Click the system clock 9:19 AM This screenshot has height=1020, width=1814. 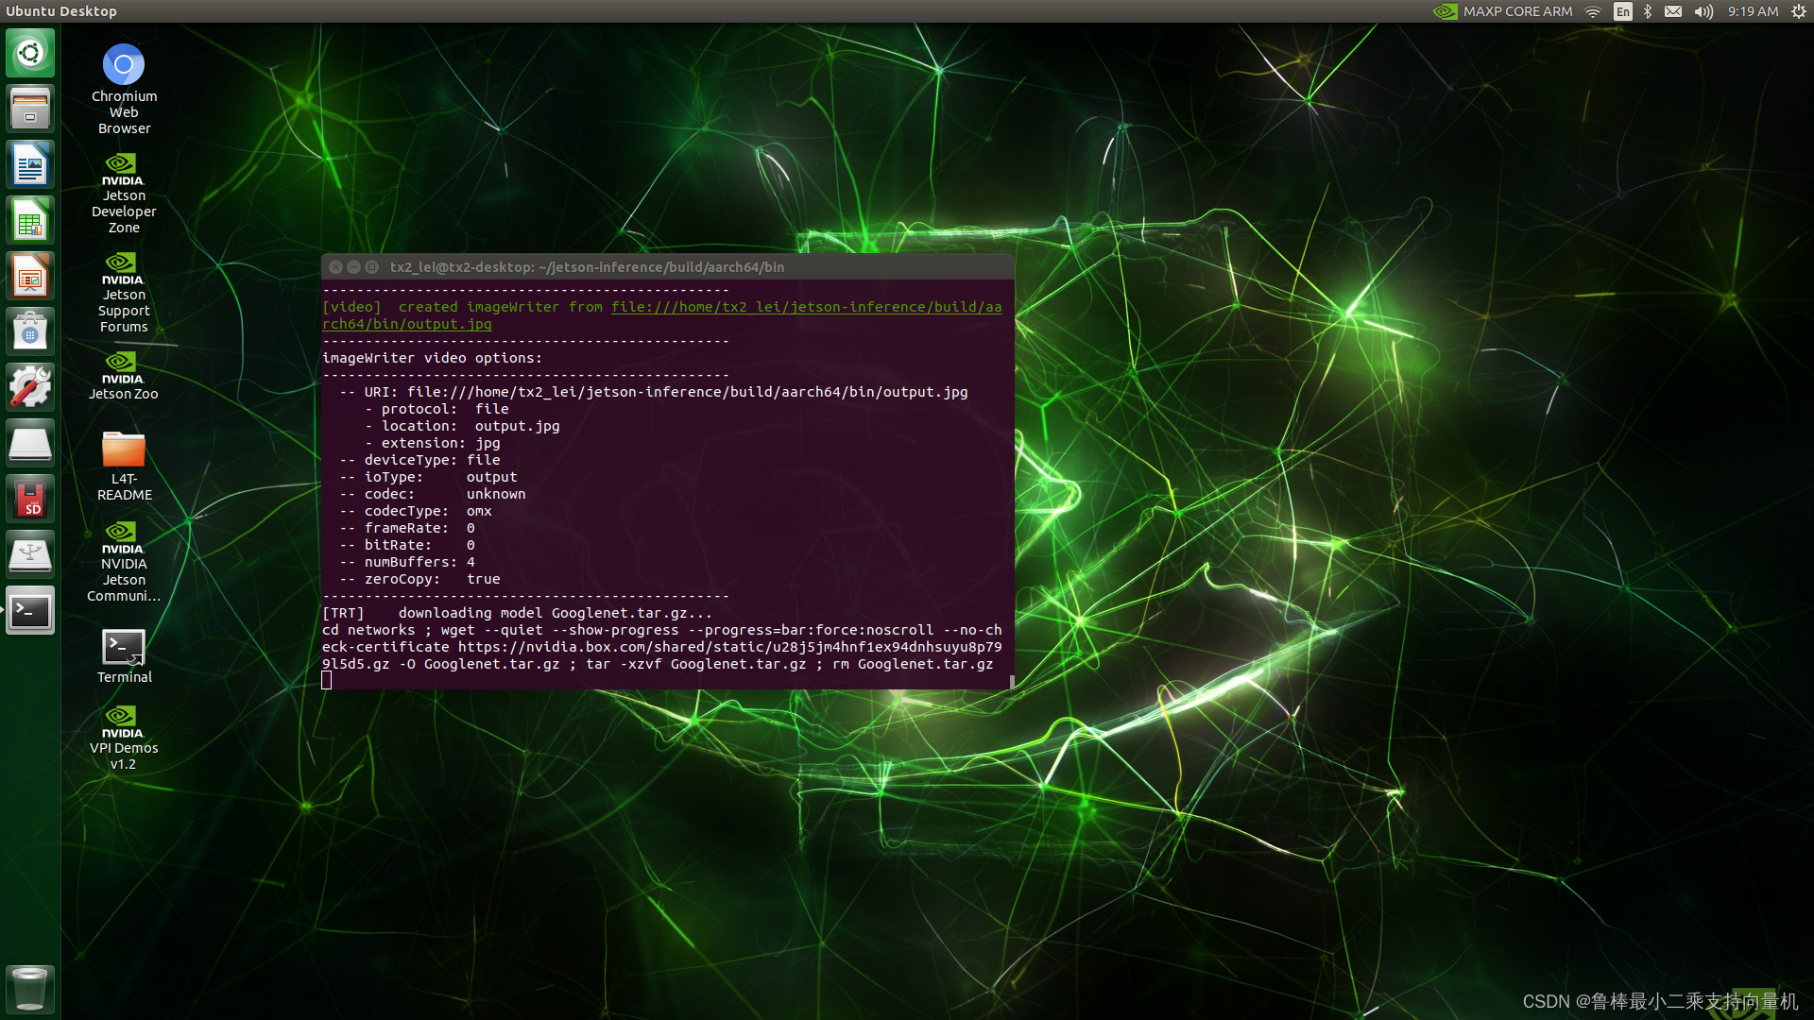[1755, 11]
